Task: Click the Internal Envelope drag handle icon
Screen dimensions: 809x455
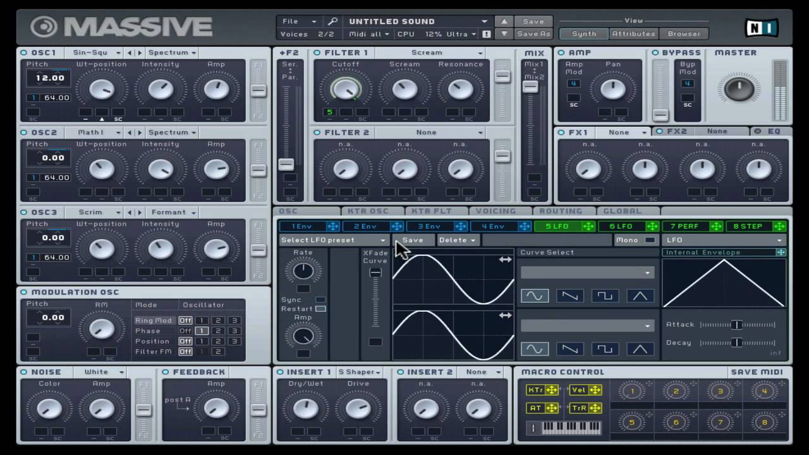Action: coord(781,252)
